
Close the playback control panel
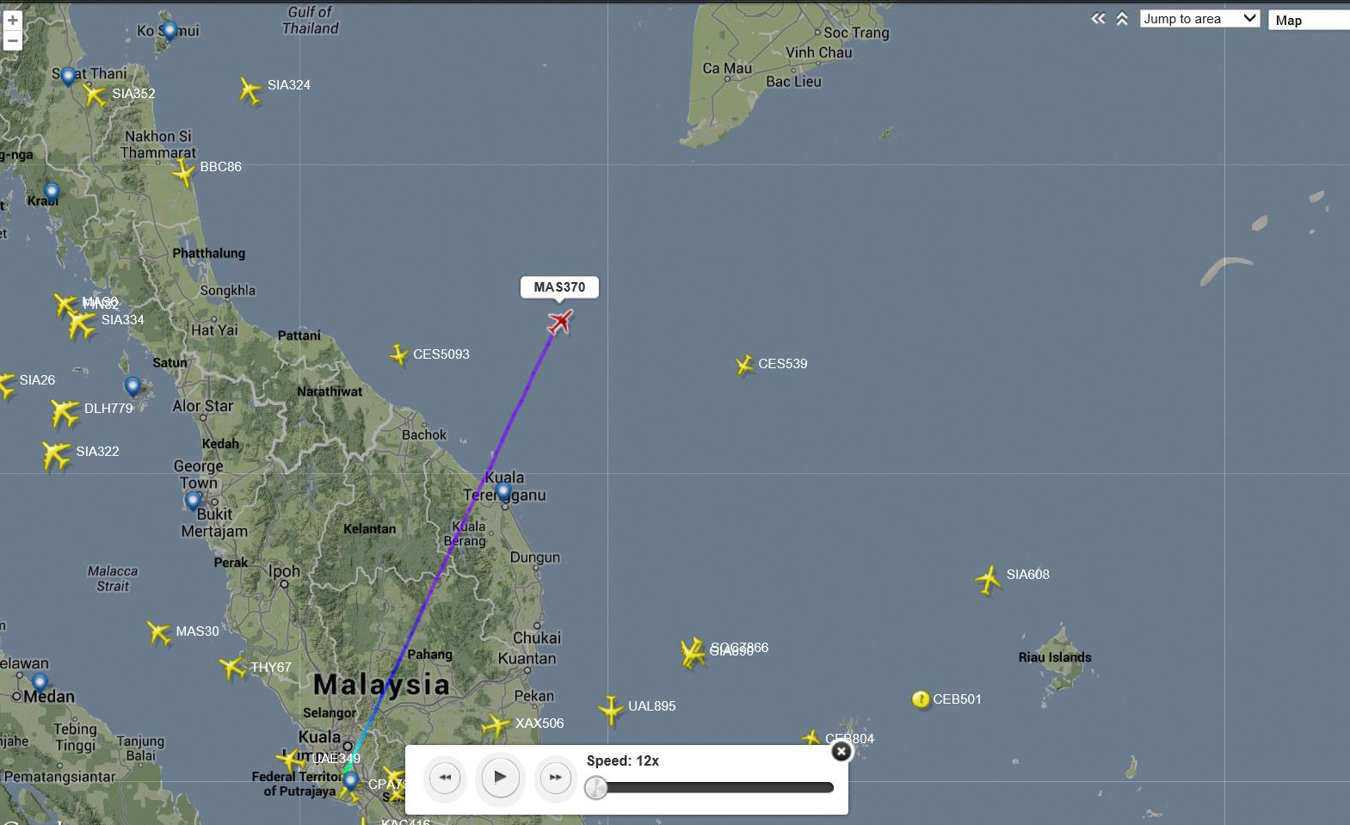(841, 751)
